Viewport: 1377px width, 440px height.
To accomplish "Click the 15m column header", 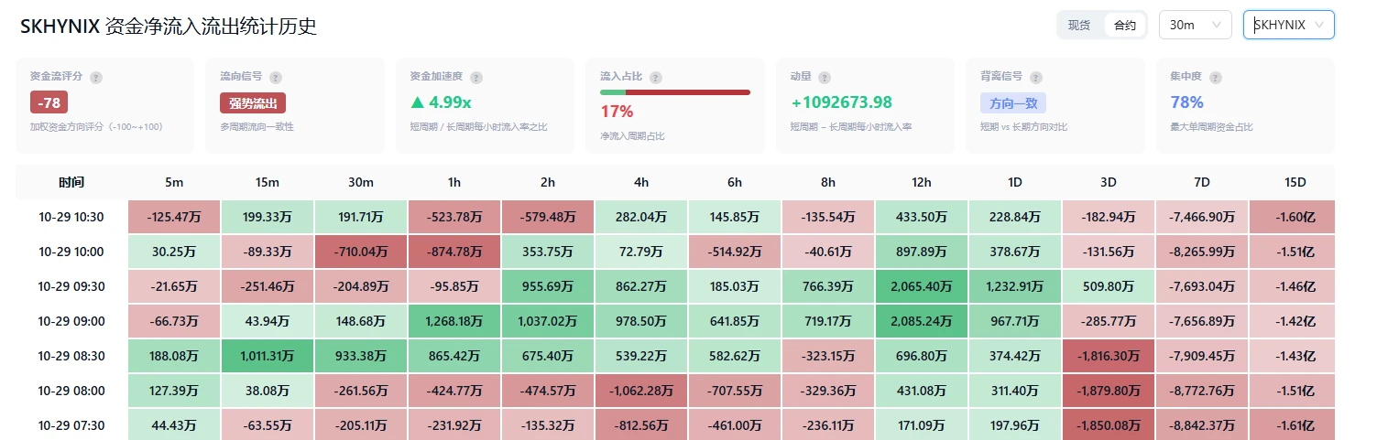I will tap(268, 182).
